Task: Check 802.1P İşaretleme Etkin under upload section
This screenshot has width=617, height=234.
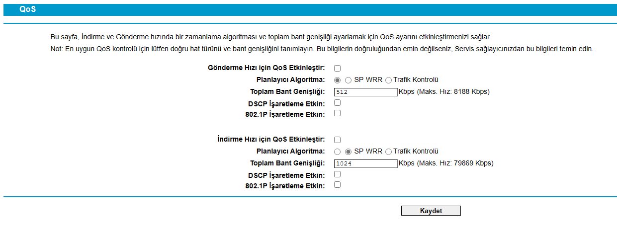Action: pyautogui.click(x=337, y=113)
